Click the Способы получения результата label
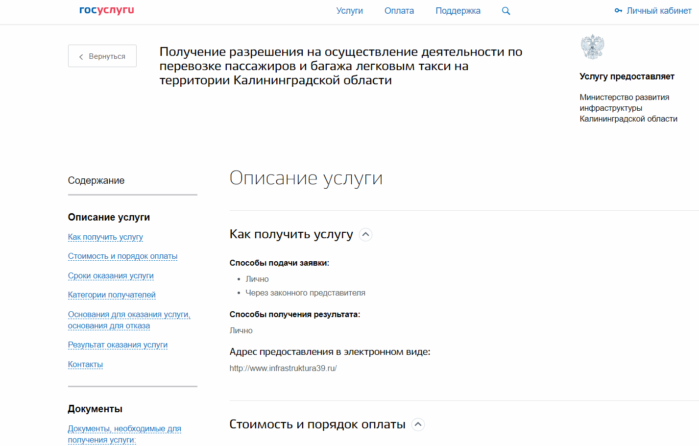Screen dimensions: 699x446 (295, 315)
